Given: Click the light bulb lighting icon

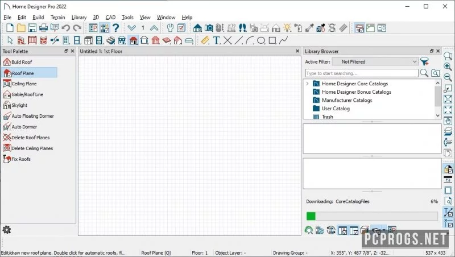Looking at the screenshot, I should click(x=287, y=28).
